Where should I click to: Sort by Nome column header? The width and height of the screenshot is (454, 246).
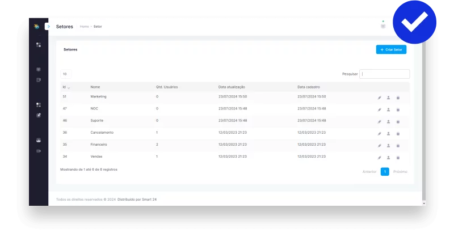click(x=95, y=87)
